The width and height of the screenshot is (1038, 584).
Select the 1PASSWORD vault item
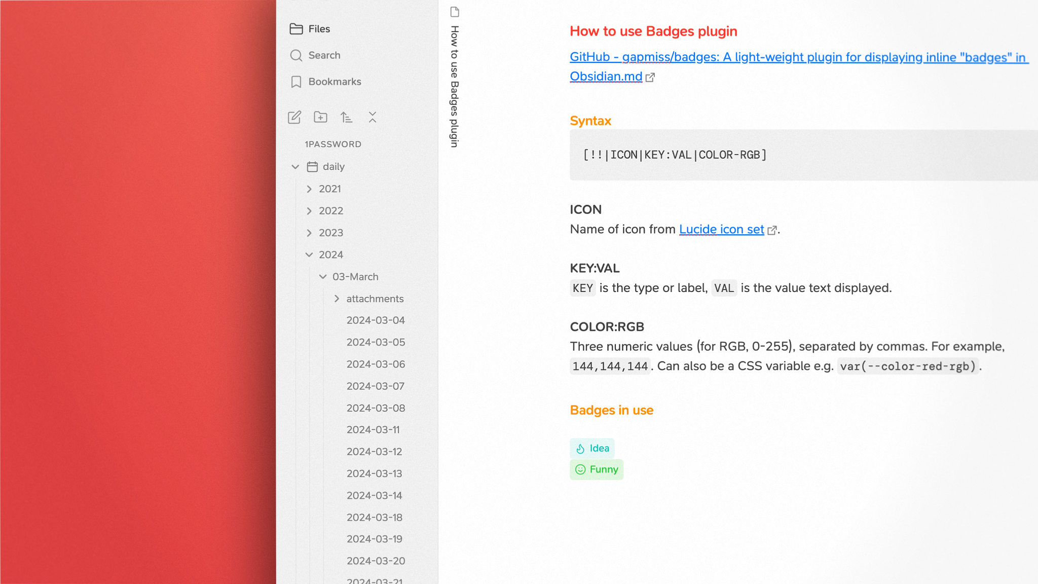pos(333,144)
